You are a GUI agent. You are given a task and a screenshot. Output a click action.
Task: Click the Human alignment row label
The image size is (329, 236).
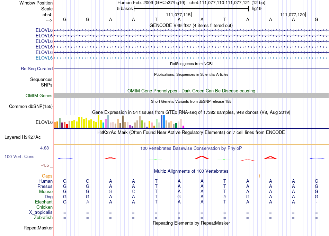pyautogui.click(x=45, y=181)
